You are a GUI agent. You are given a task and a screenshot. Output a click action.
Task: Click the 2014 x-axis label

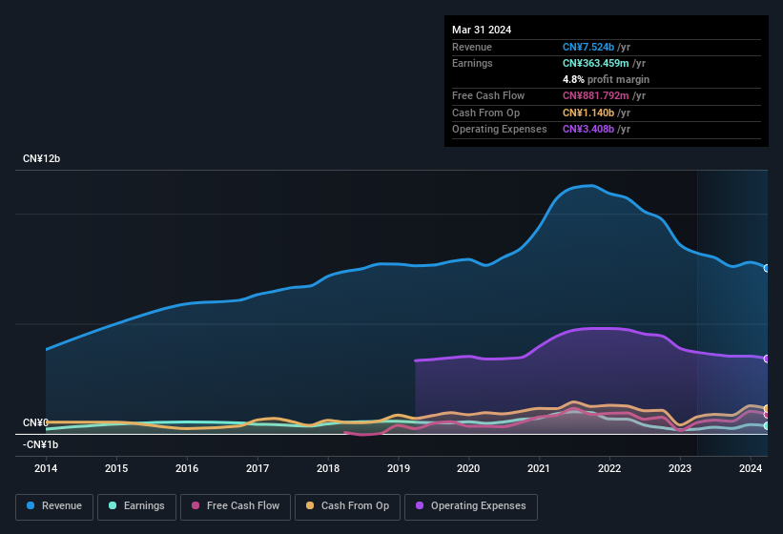(46, 468)
